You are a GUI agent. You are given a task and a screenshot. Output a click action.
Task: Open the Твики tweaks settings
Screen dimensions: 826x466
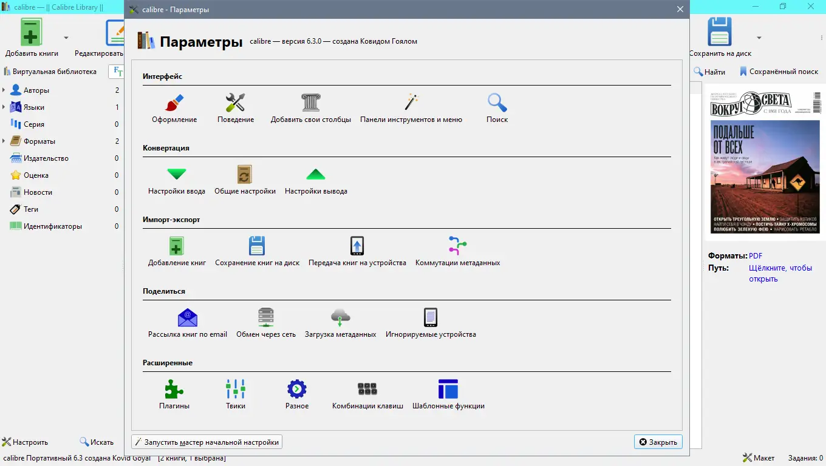pos(236,395)
